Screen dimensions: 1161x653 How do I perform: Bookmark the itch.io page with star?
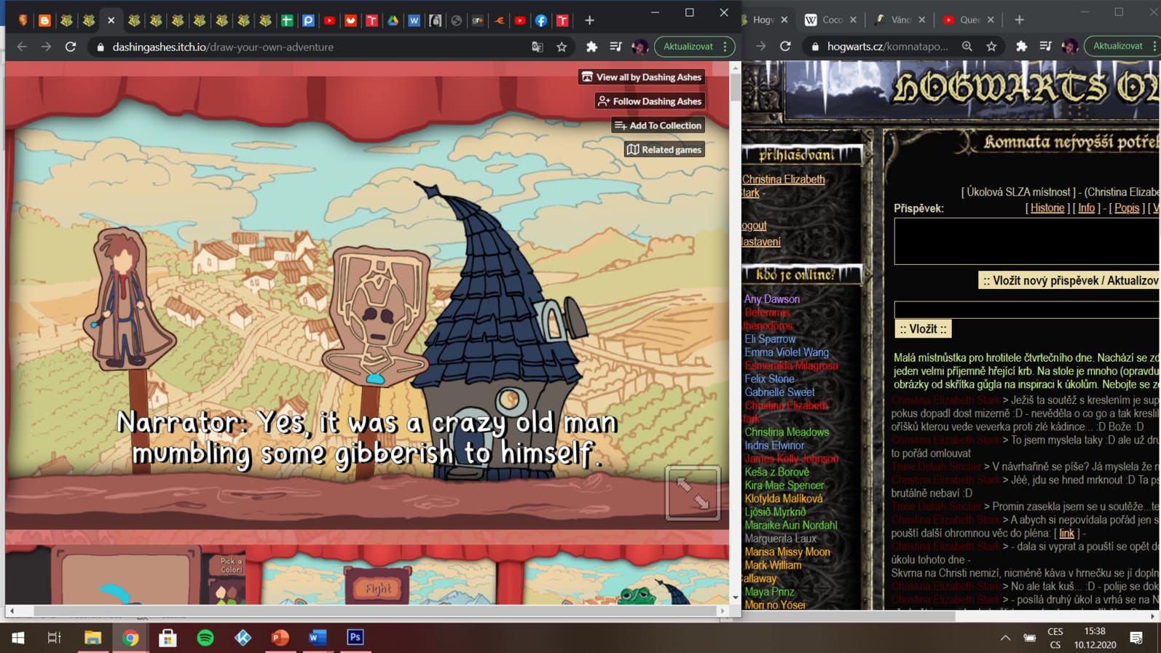click(562, 47)
